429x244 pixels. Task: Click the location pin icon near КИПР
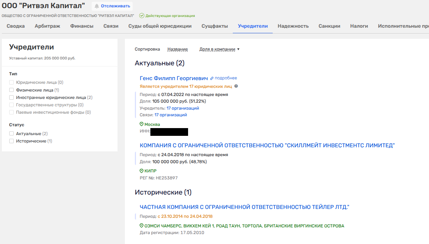pyautogui.click(x=142, y=171)
